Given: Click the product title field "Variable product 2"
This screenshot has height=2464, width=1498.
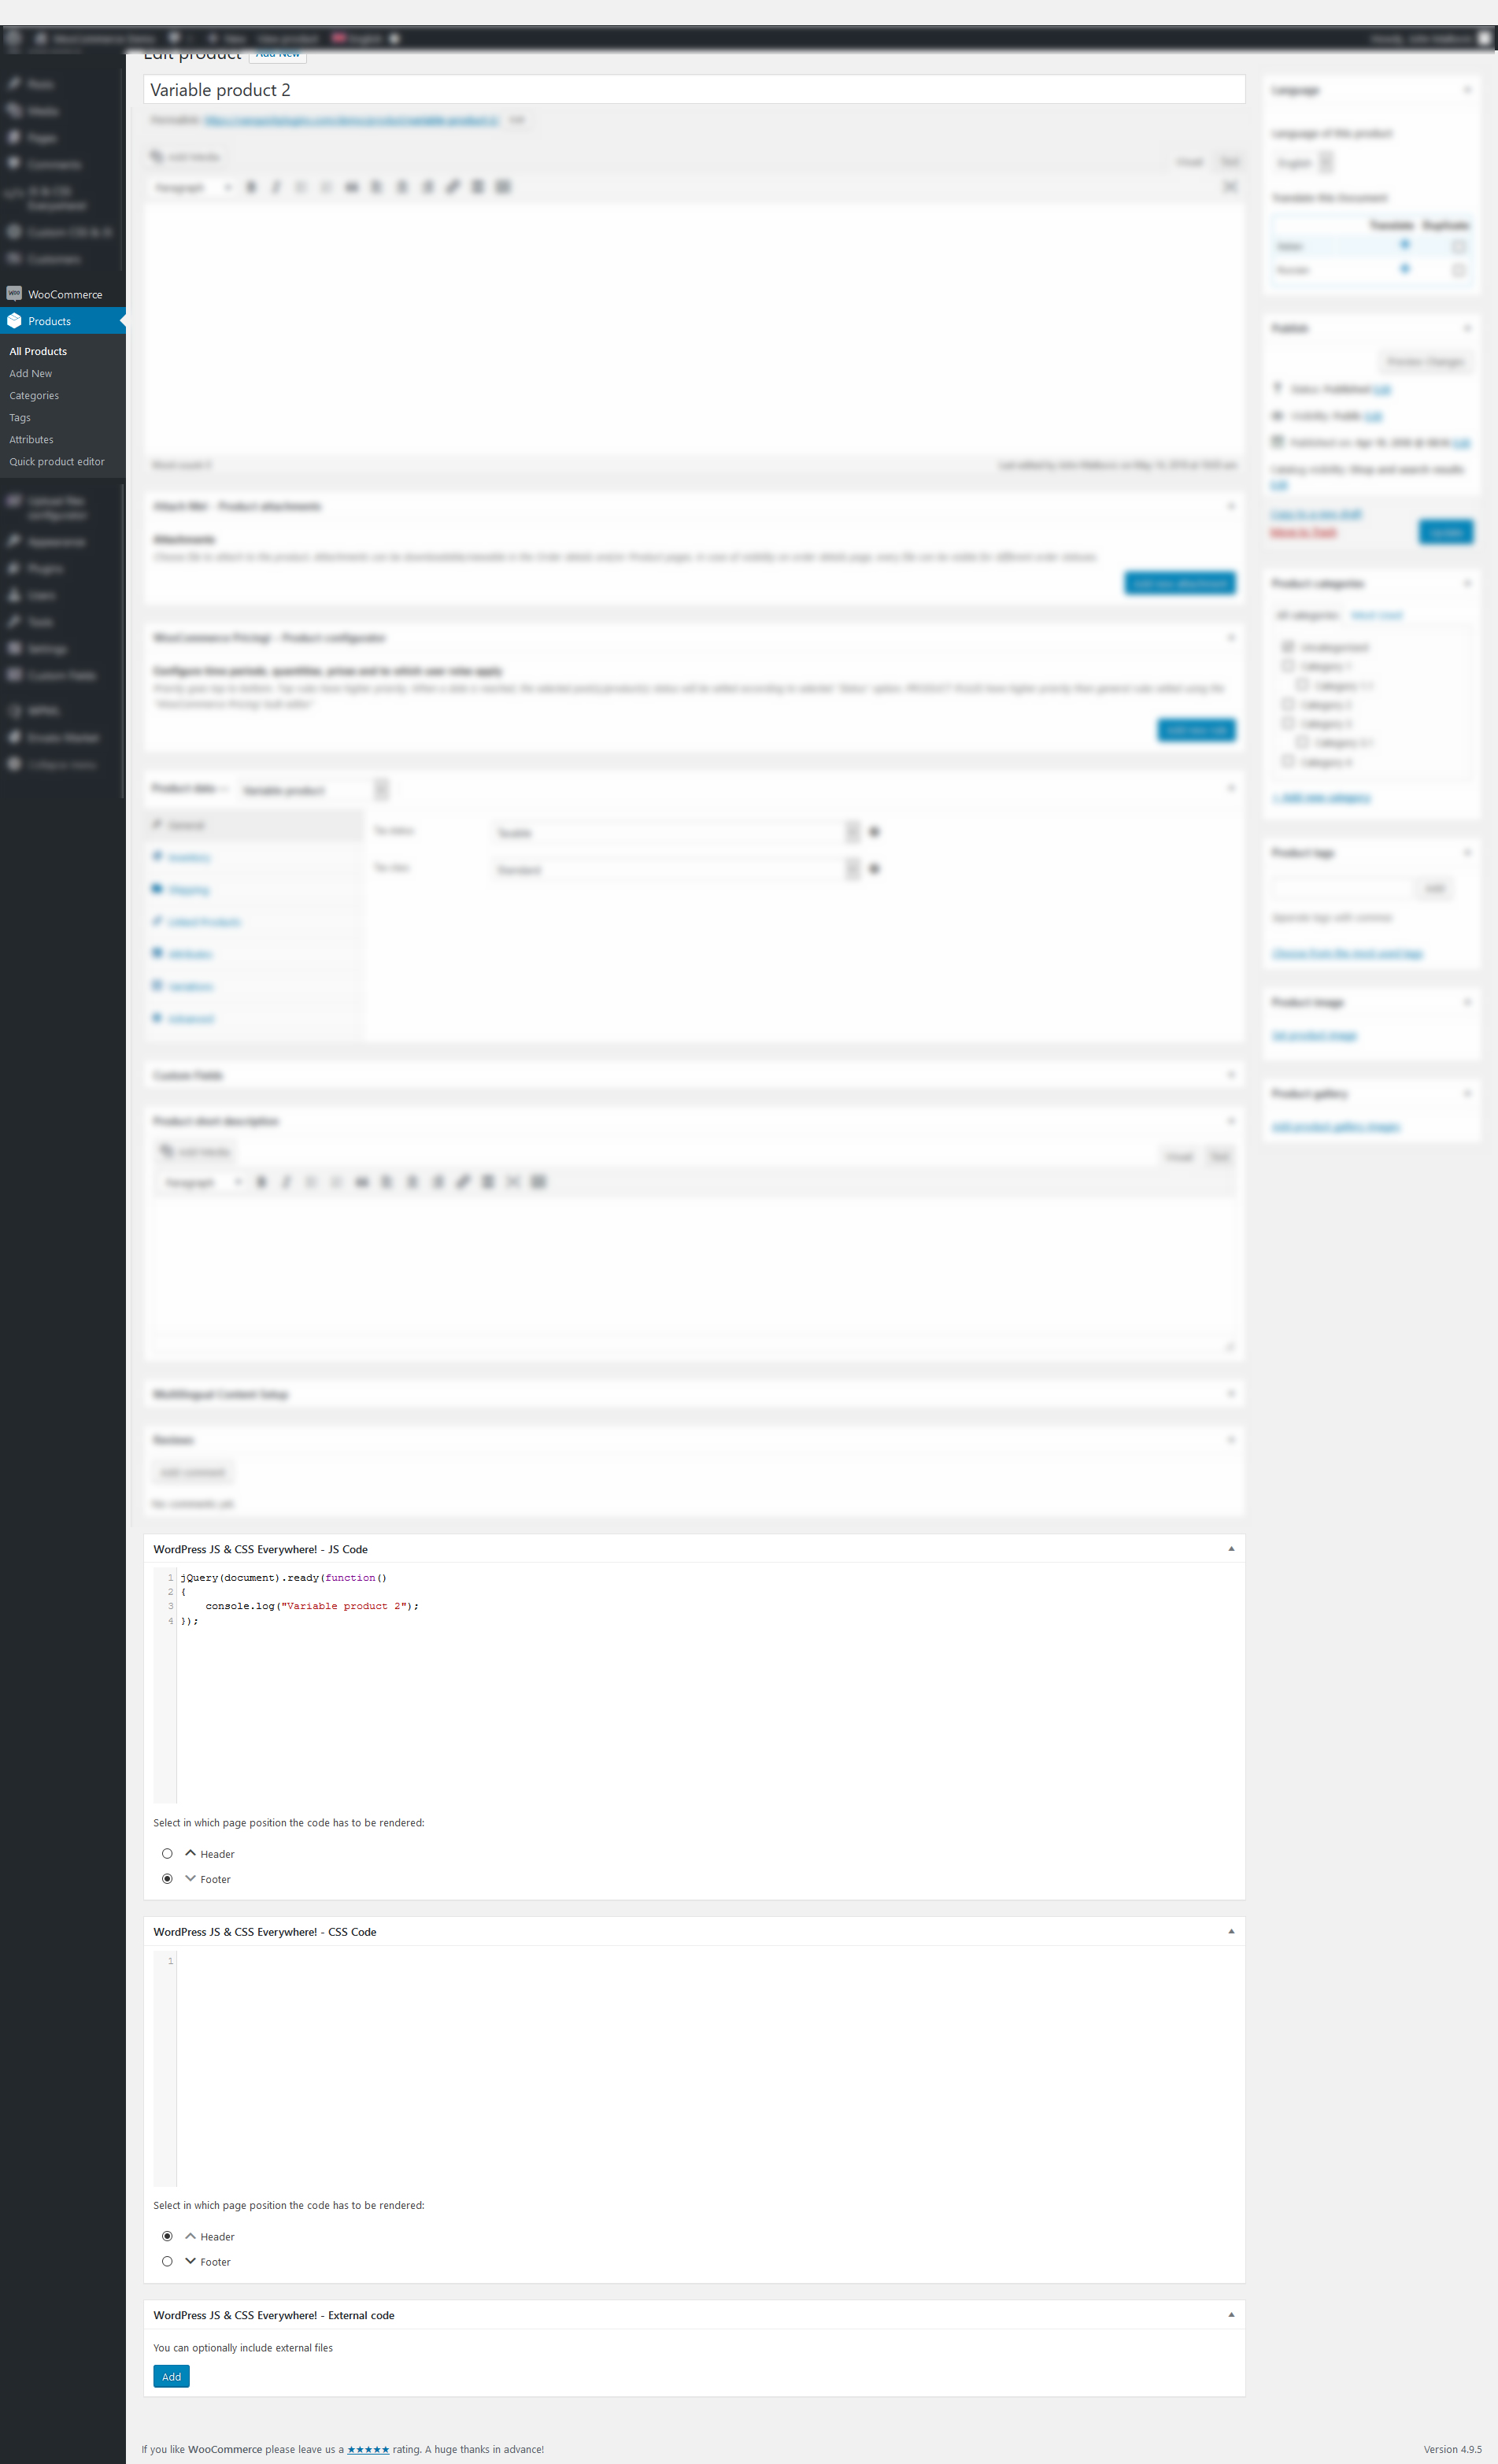Looking at the screenshot, I should (x=694, y=89).
